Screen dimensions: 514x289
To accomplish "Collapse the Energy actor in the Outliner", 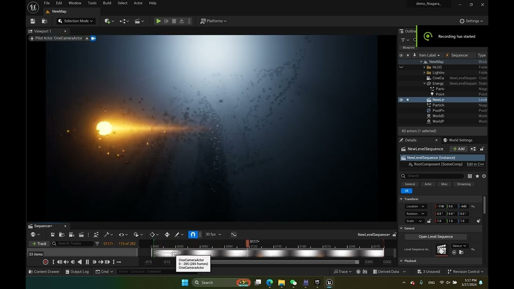I will point(424,83).
